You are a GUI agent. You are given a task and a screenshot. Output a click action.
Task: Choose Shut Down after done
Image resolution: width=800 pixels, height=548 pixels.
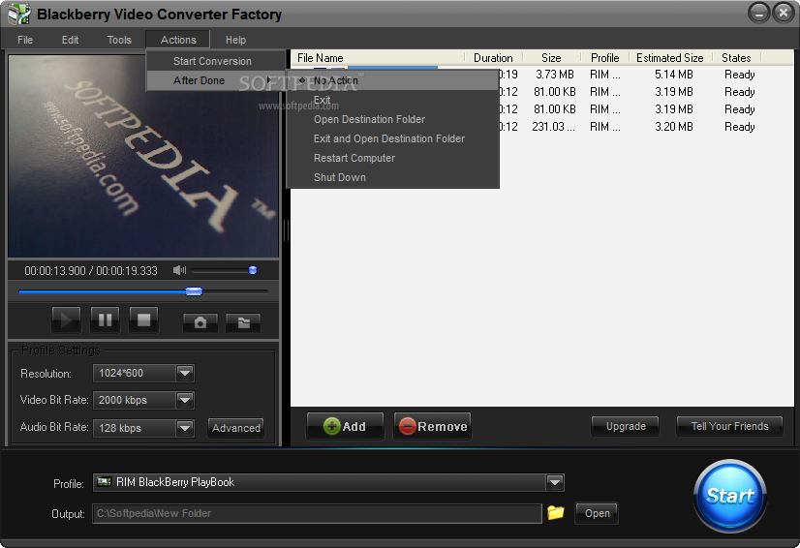[x=392, y=177]
